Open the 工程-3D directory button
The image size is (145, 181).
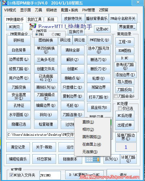[125, 42]
